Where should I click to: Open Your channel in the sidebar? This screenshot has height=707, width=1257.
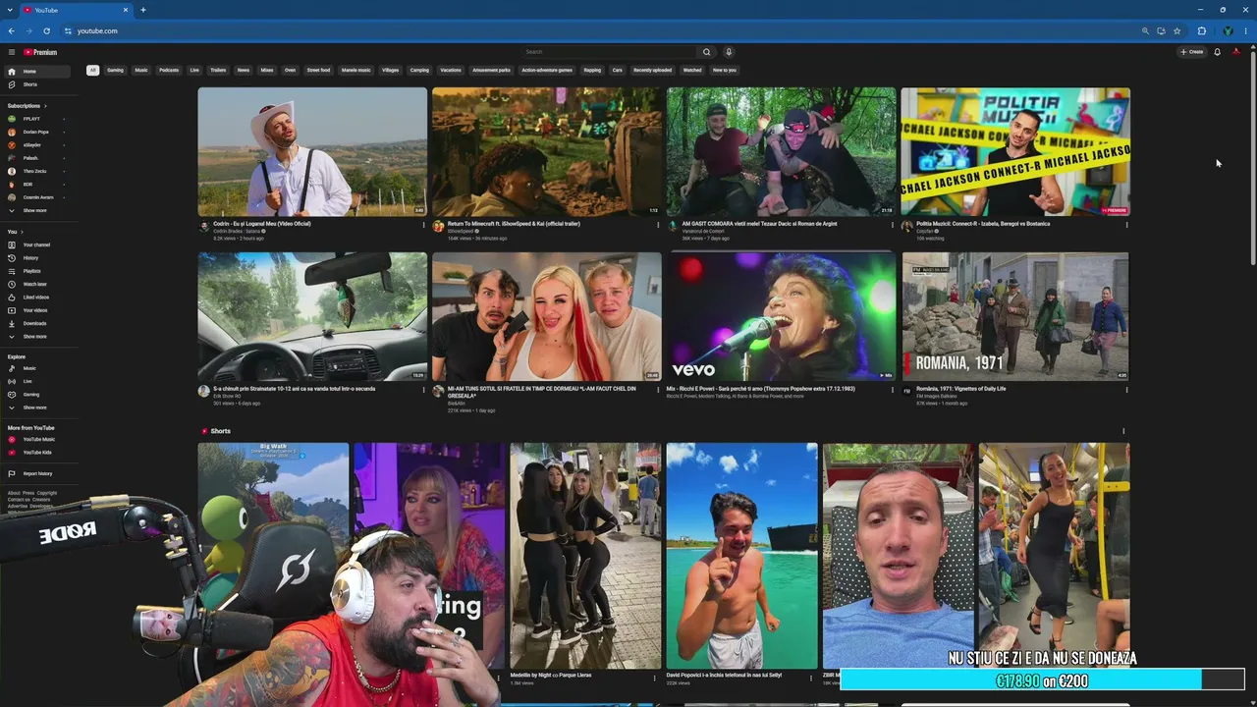tap(37, 245)
